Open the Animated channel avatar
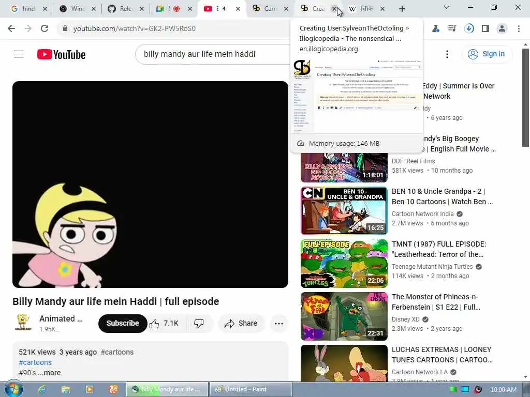Viewport: 530px width, 397px height. pyautogui.click(x=23, y=323)
